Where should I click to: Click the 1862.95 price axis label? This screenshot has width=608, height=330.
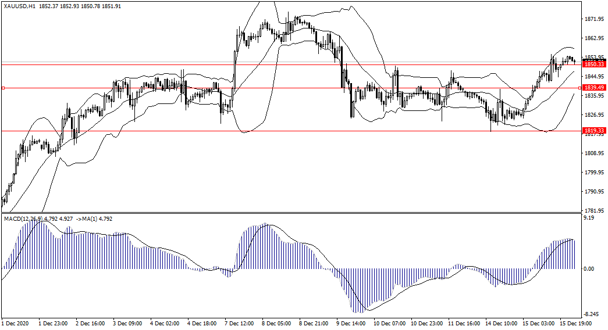(593, 38)
